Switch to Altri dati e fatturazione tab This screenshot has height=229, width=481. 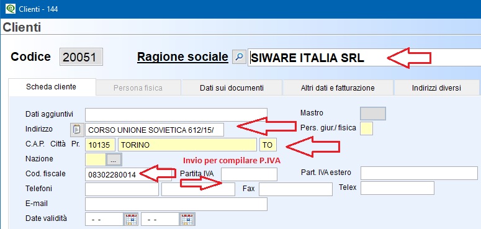(338, 88)
